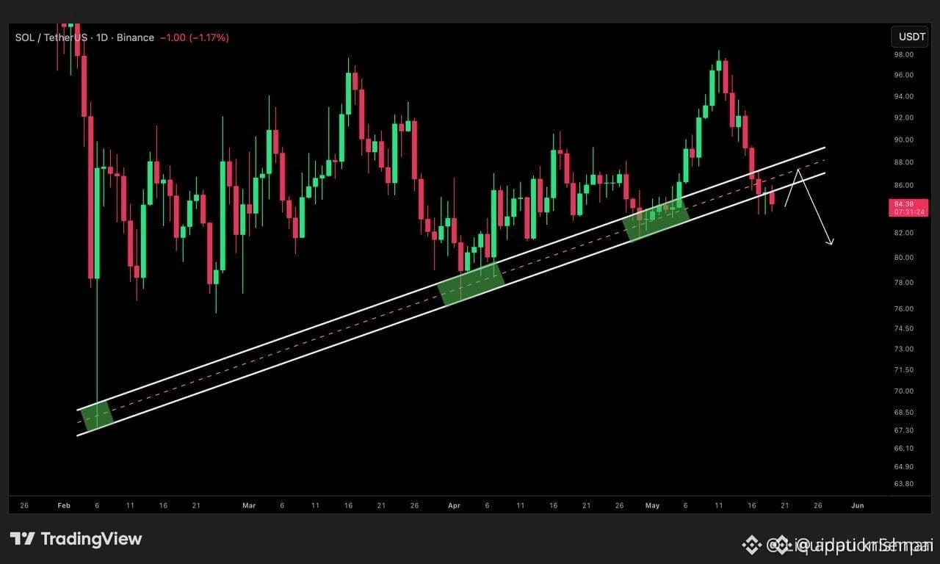Click the 63.80 price axis label
This screenshot has height=564, width=940.
pyautogui.click(x=903, y=484)
